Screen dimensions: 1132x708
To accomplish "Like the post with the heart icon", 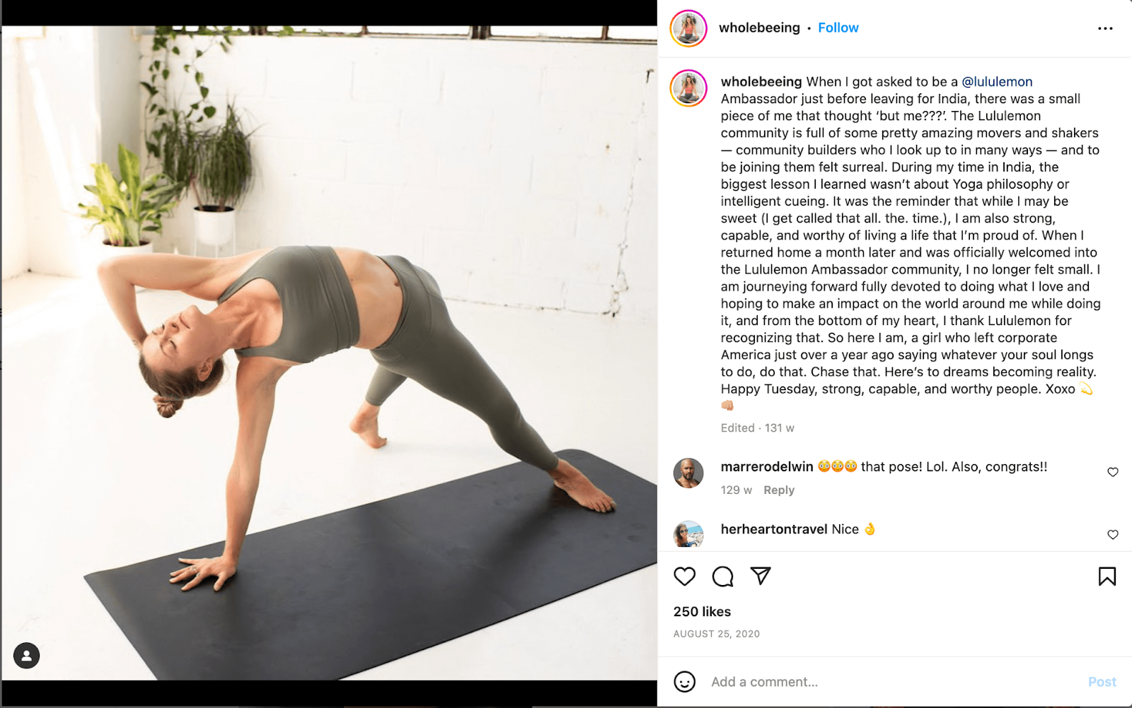I will (x=684, y=577).
